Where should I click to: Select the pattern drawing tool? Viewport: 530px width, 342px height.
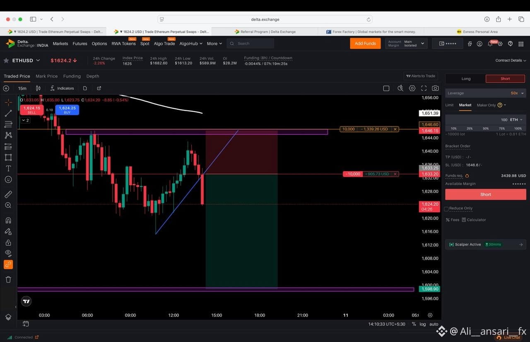coord(8,135)
